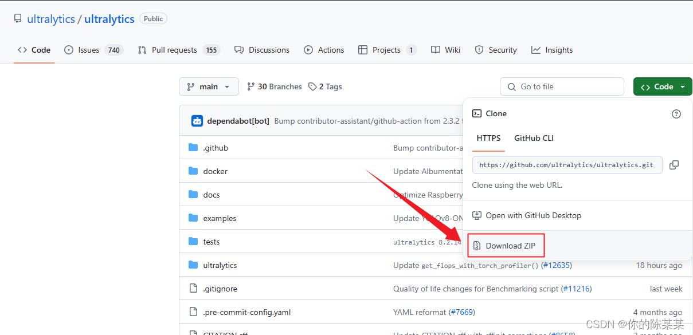Open the Actions tab
This screenshot has height=335, width=693.
pos(324,50)
